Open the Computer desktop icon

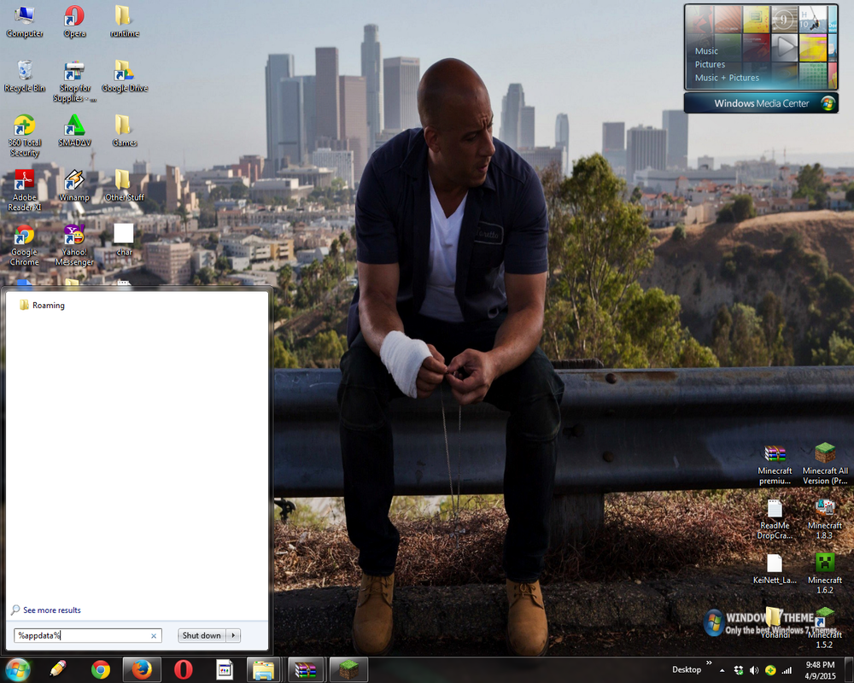click(x=25, y=22)
